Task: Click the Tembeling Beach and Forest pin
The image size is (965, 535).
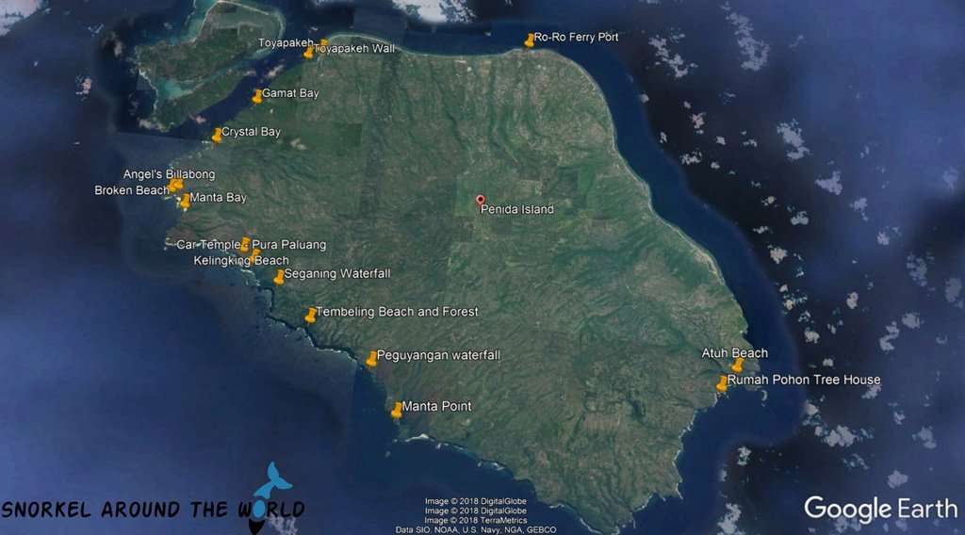Action: tap(311, 315)
